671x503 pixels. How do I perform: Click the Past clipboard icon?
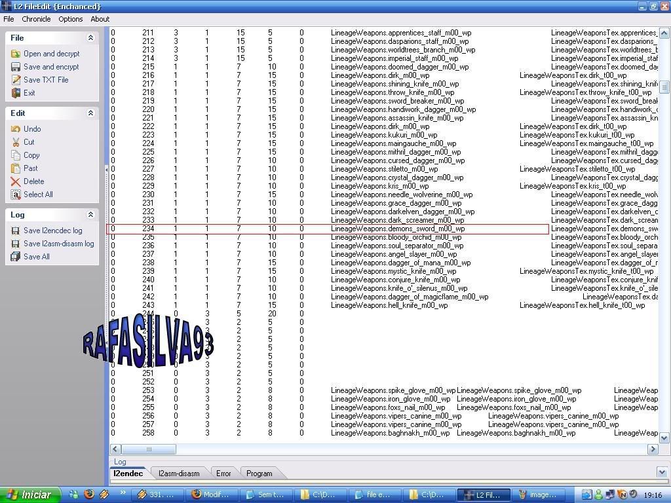pos(16,168)
